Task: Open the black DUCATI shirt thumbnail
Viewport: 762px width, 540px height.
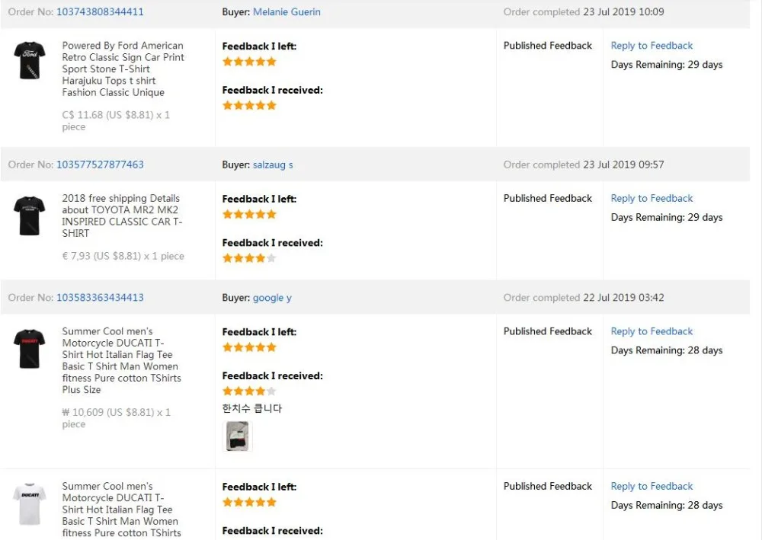Action: coord(30,349)
